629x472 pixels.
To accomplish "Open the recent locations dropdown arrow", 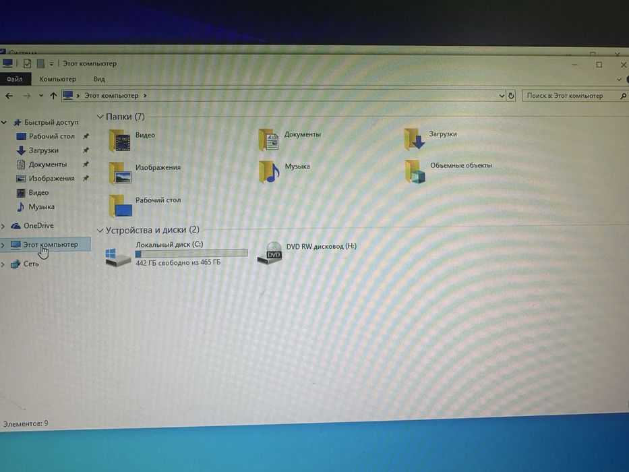I will (41, 96).
